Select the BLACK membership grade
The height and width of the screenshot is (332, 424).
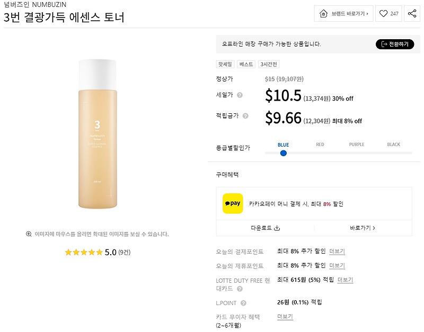point(393,145)
